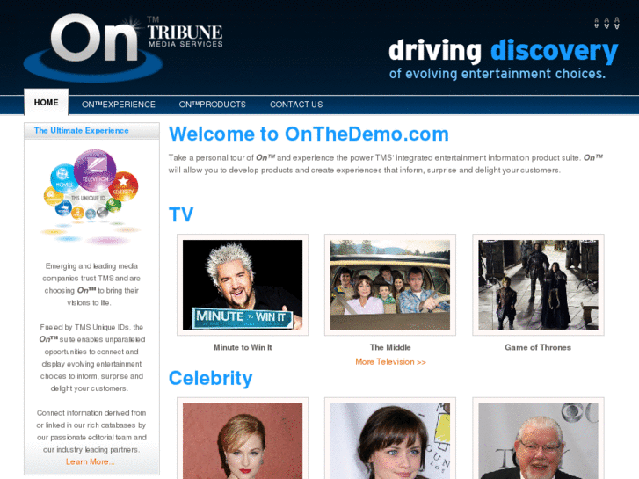This screenshot has width=639, height=479.
Task: Click the colorful TMS Unique ID bubbles graphic
Action: point(91,197)
